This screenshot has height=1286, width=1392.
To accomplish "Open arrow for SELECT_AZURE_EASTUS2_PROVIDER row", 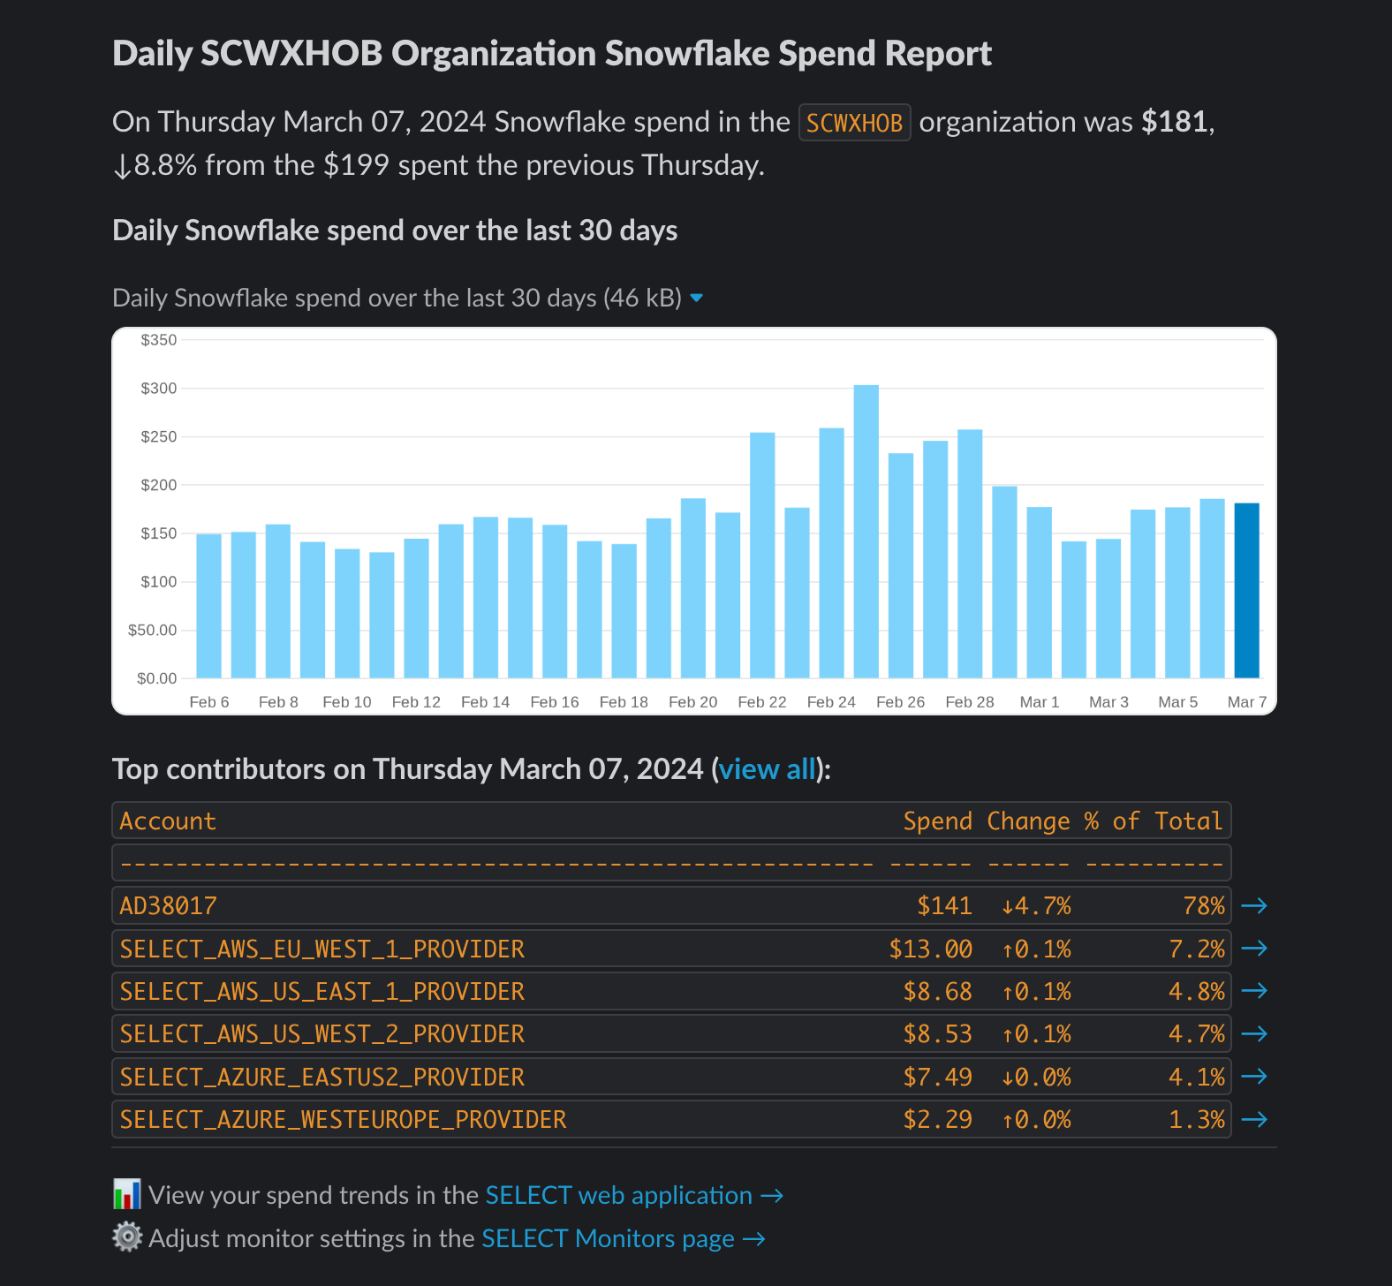I will pos(1254,1076).
